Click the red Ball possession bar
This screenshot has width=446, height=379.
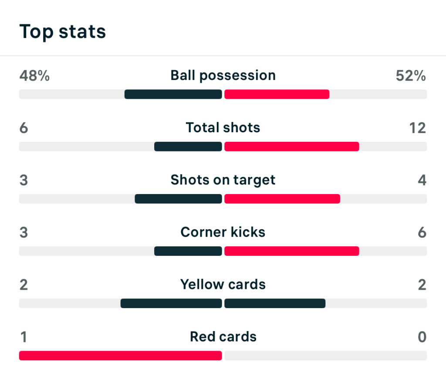tap(277, 94)
